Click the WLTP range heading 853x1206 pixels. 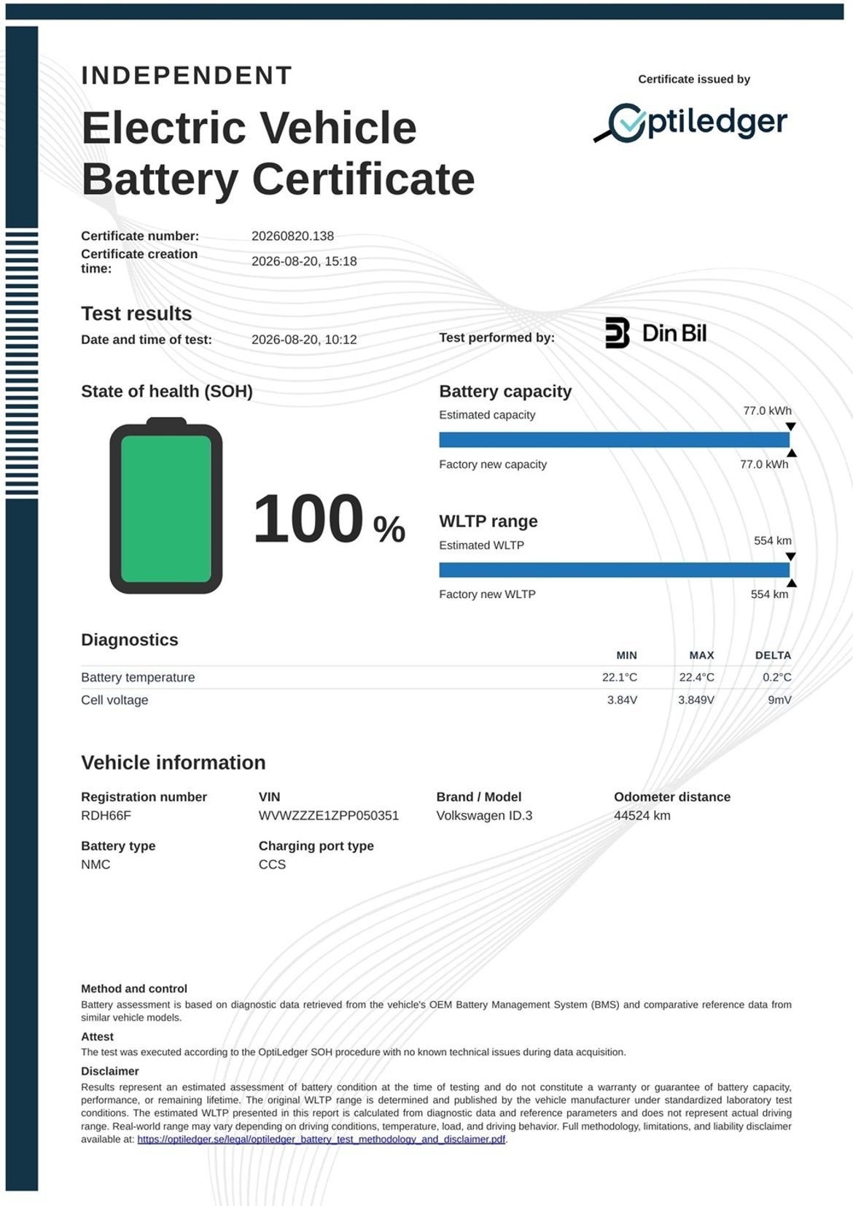point(488,521)
